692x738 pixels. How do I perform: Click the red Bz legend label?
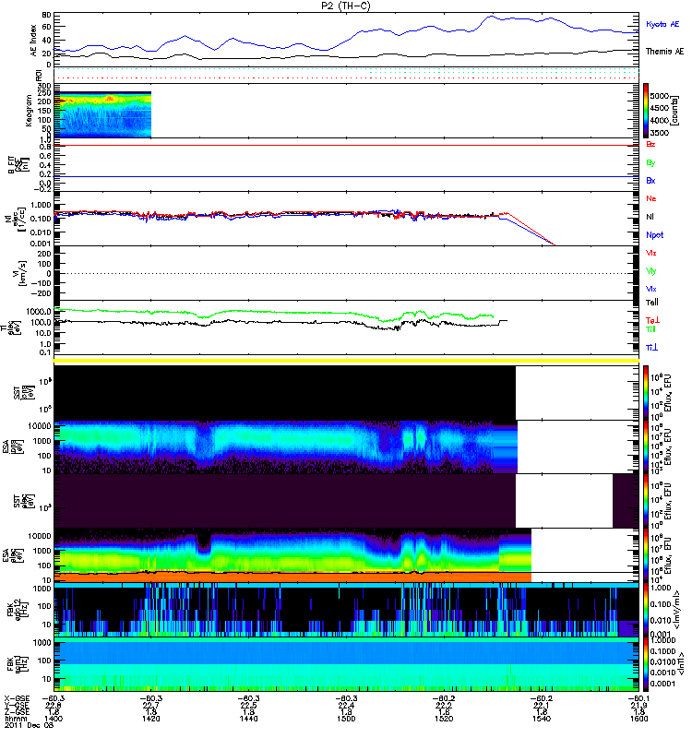coord(650,145)
